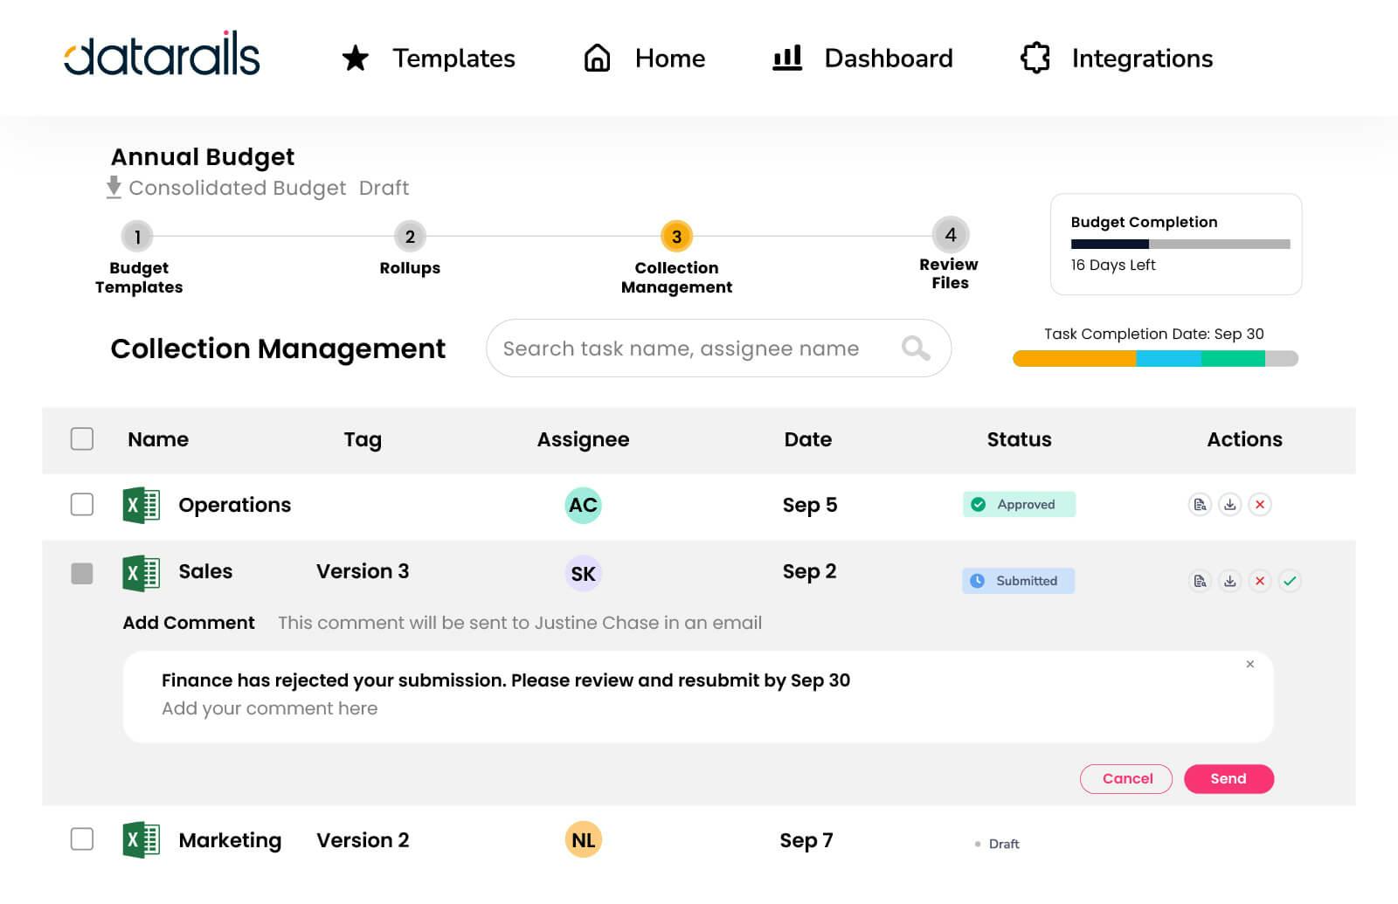Preview the Operations budget file
Image resolution: width=1398 pixels, height=904 pixels.
[x=1201, y=505]
